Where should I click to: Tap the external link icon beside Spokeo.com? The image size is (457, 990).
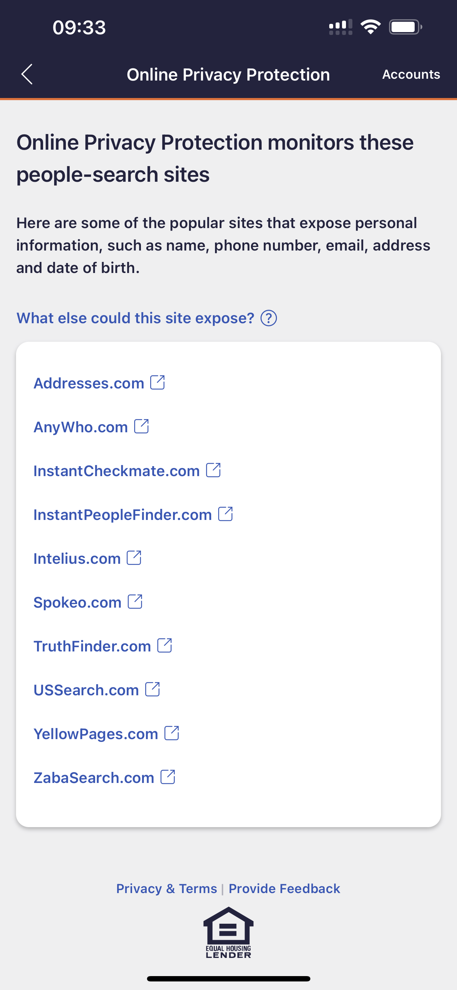135,602
